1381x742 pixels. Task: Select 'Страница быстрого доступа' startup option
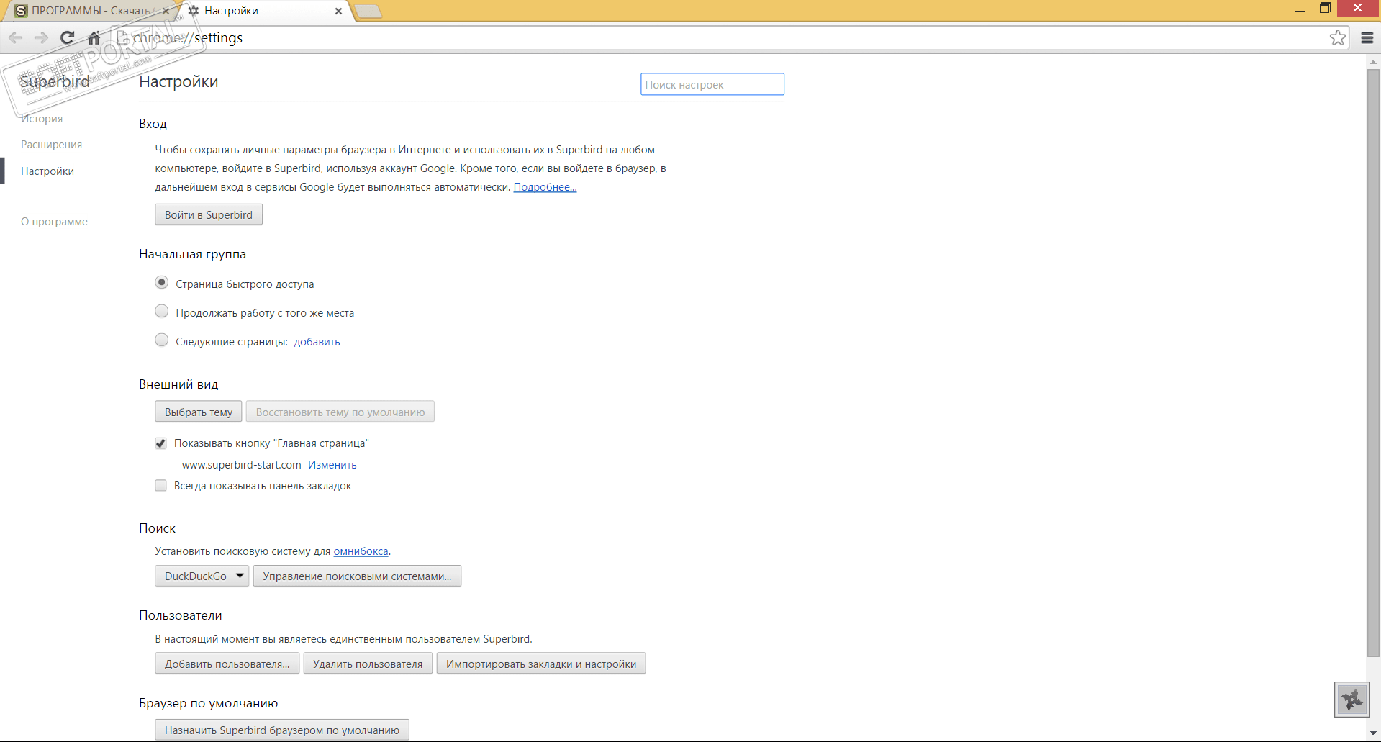(162, 283)
